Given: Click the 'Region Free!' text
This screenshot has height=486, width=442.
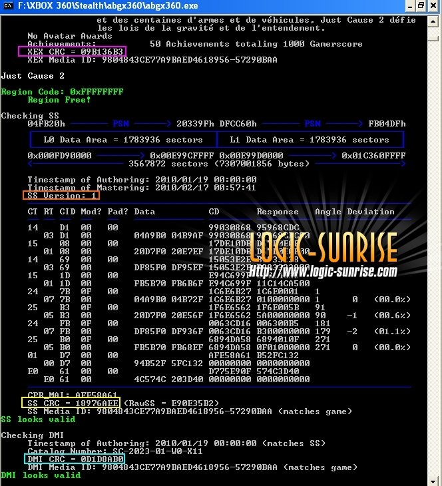Looking at the screenshot, I should pyautogui.click(x=59, y=100).
